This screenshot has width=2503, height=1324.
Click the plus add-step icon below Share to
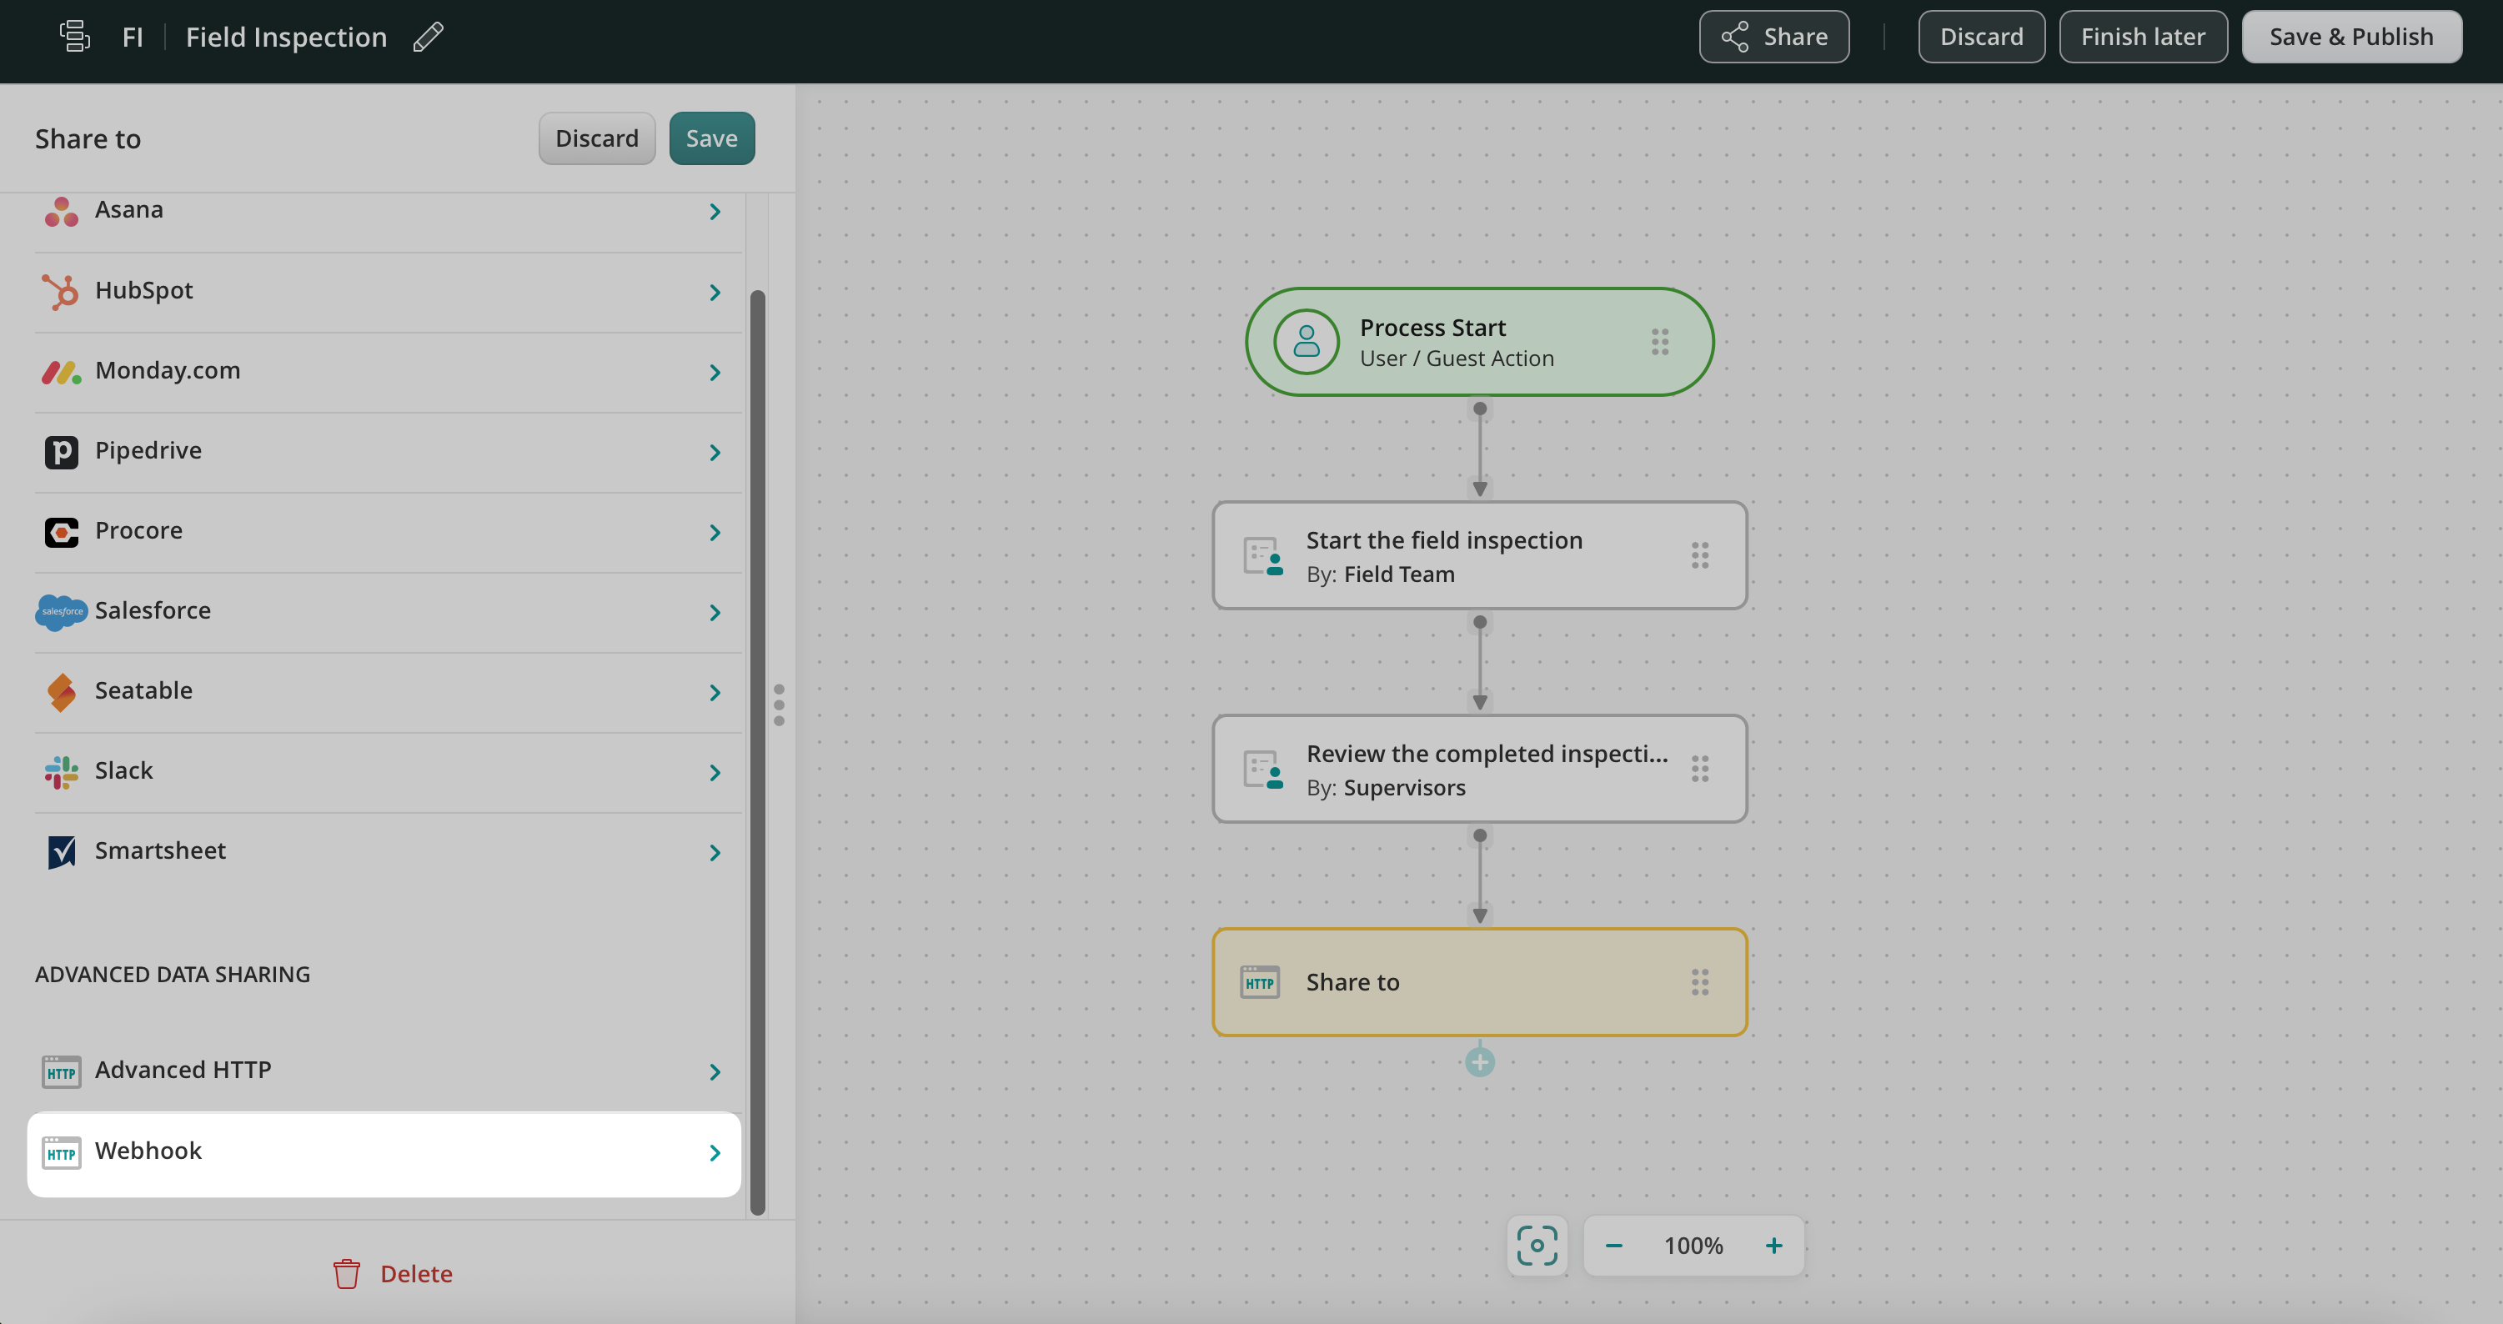point(1479,1061)
